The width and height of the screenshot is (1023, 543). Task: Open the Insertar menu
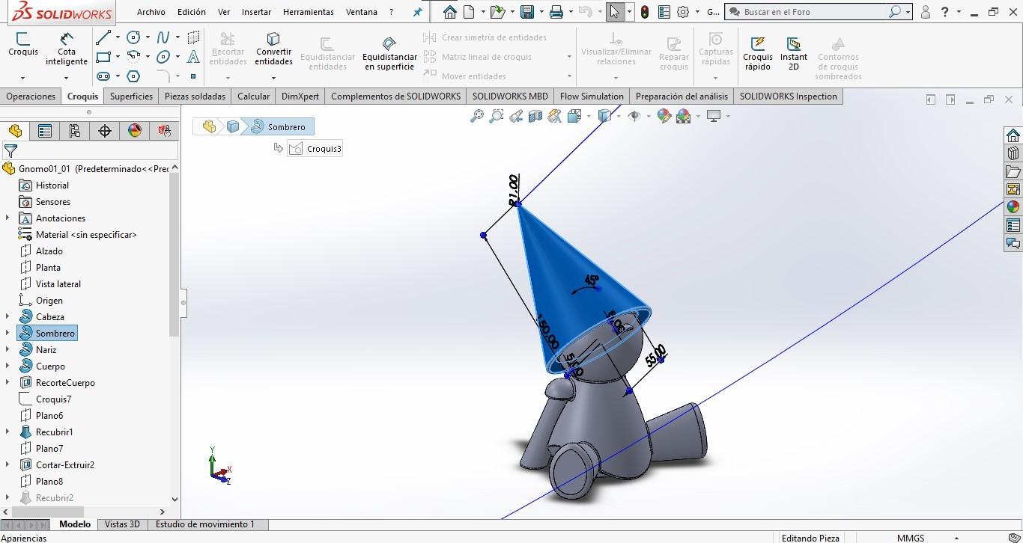pos(257,12)
